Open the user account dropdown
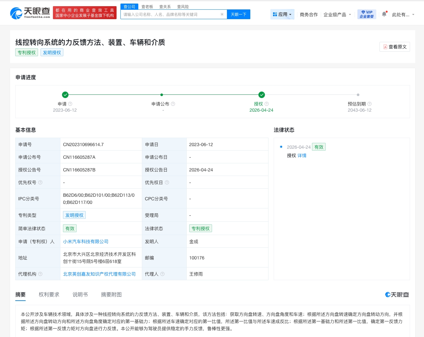The image size is (424, 337). pyautogui.click(x=403, y=15)
